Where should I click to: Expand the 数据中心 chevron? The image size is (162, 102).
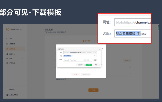(x=23, y=54)
